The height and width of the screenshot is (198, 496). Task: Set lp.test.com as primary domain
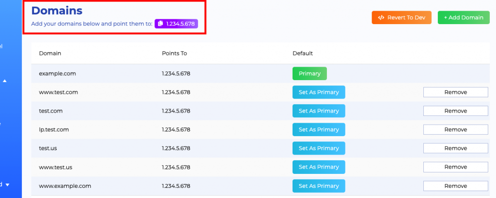(319, 129)
